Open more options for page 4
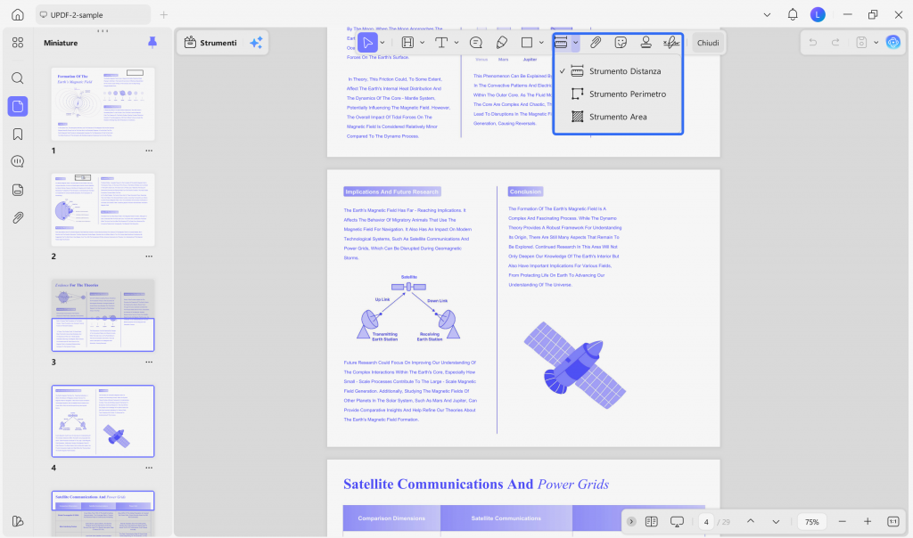 point(149,469)
